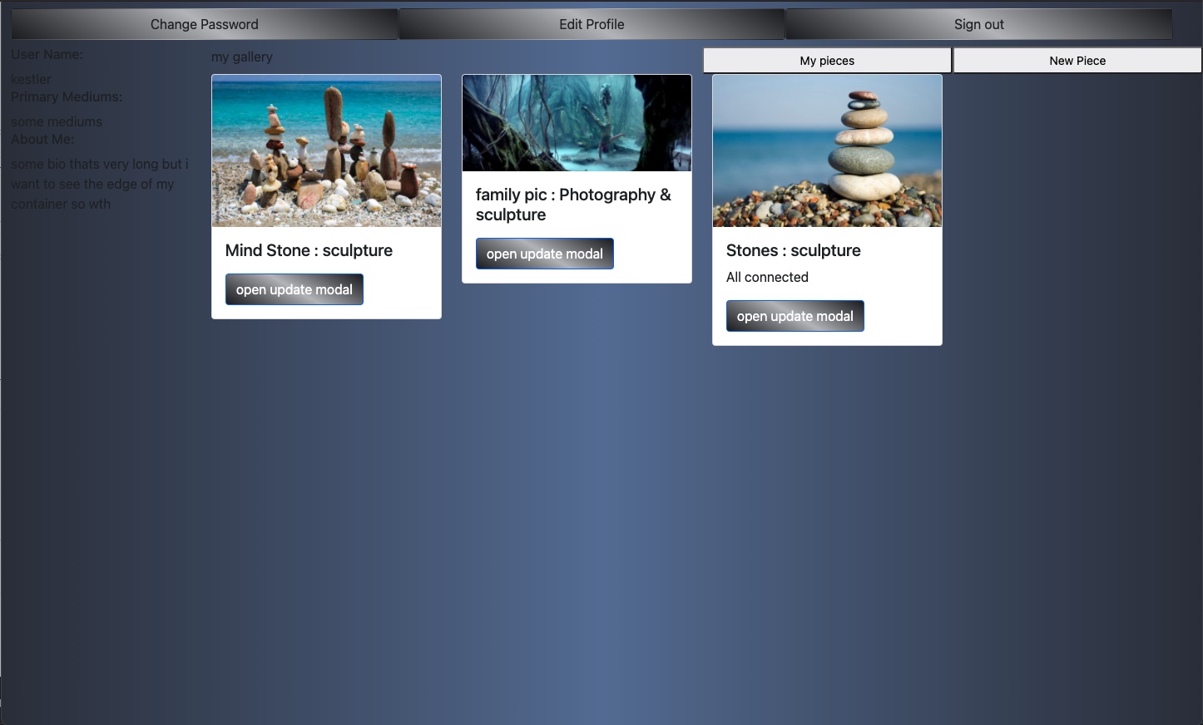This screenshot has height=725, width=1203.
Task: Open update modal for Mind Stone sculpture
Action: pyautogui.click(x=294, y=289)
